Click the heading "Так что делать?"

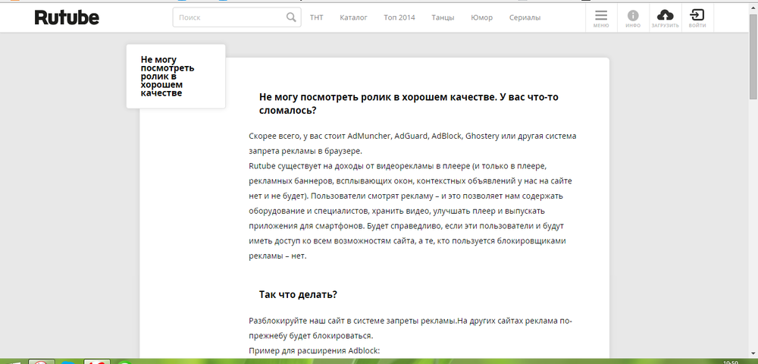298,294
